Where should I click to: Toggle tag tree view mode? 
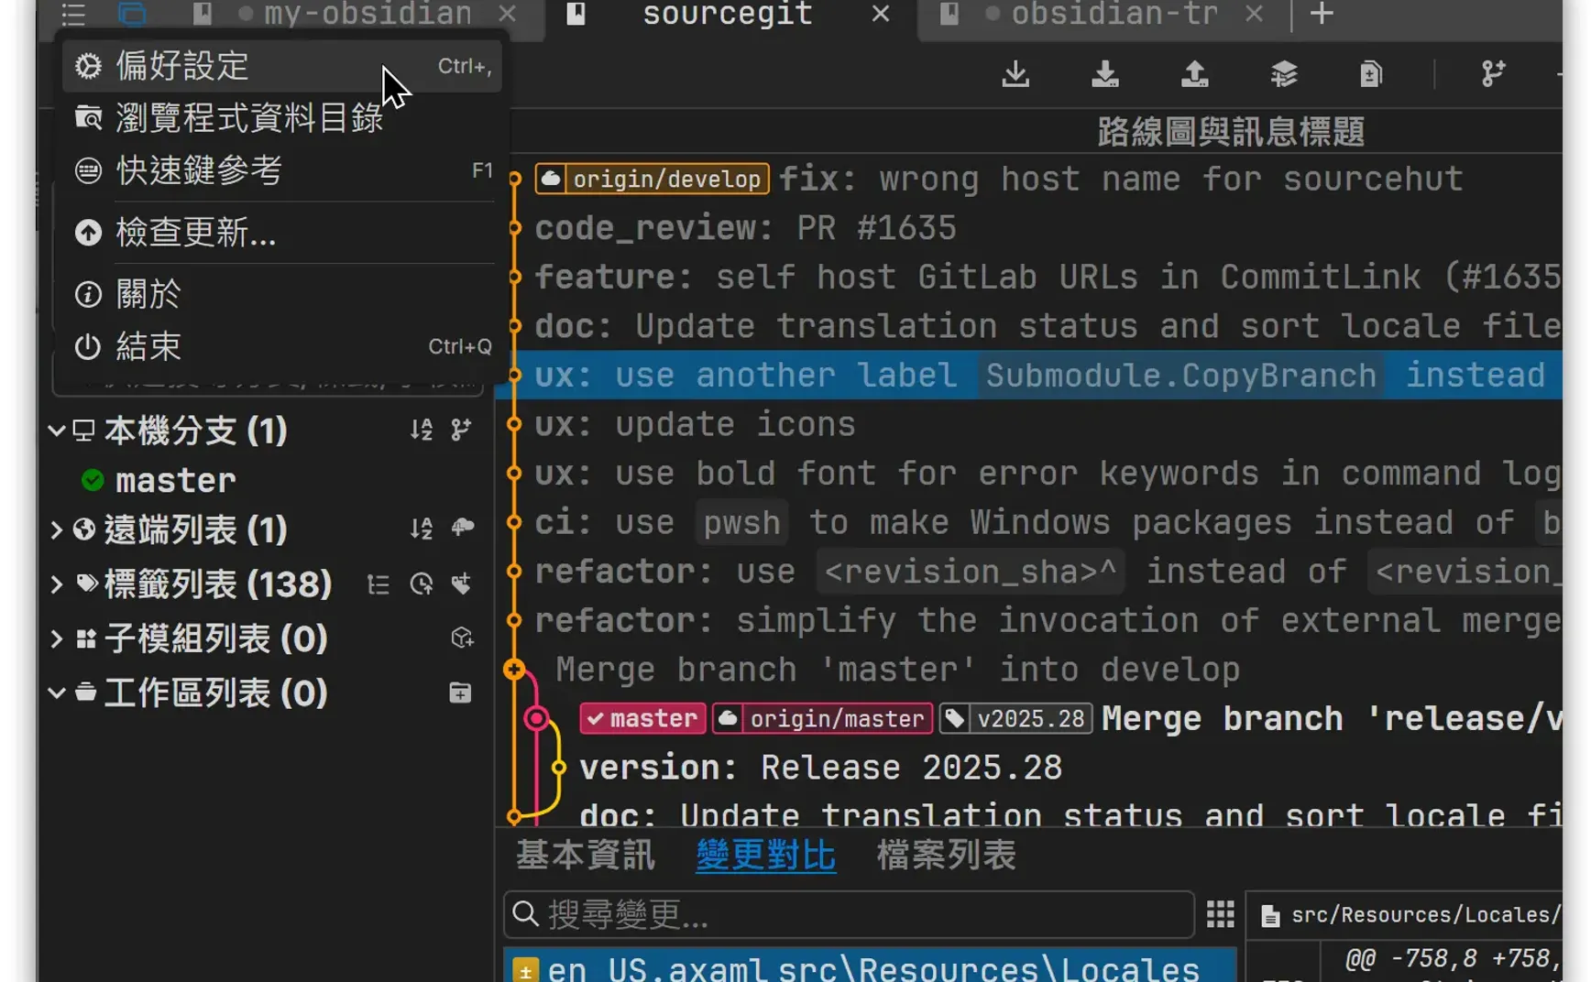(x=379, y=584)
